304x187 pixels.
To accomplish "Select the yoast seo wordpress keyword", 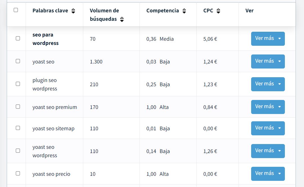I will tap(18, 151).
